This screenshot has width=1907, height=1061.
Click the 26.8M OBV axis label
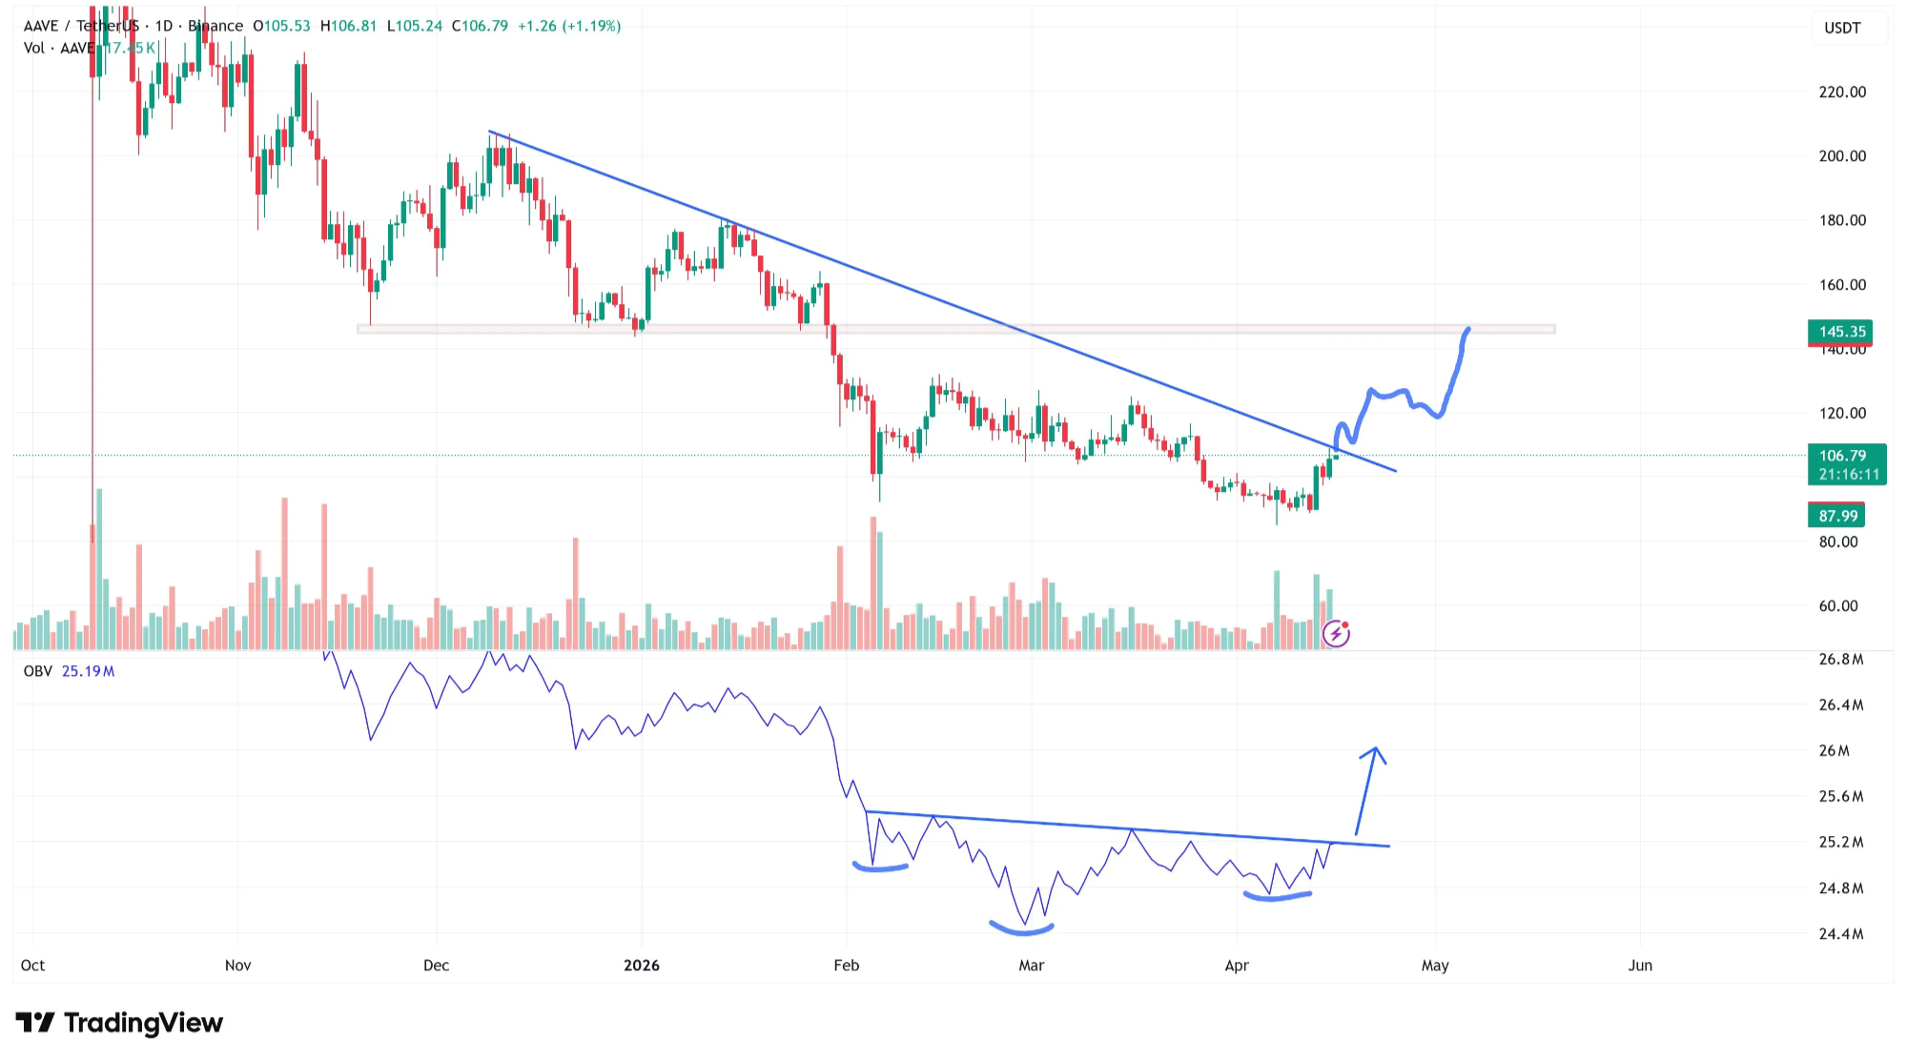tap(1840, 659)
